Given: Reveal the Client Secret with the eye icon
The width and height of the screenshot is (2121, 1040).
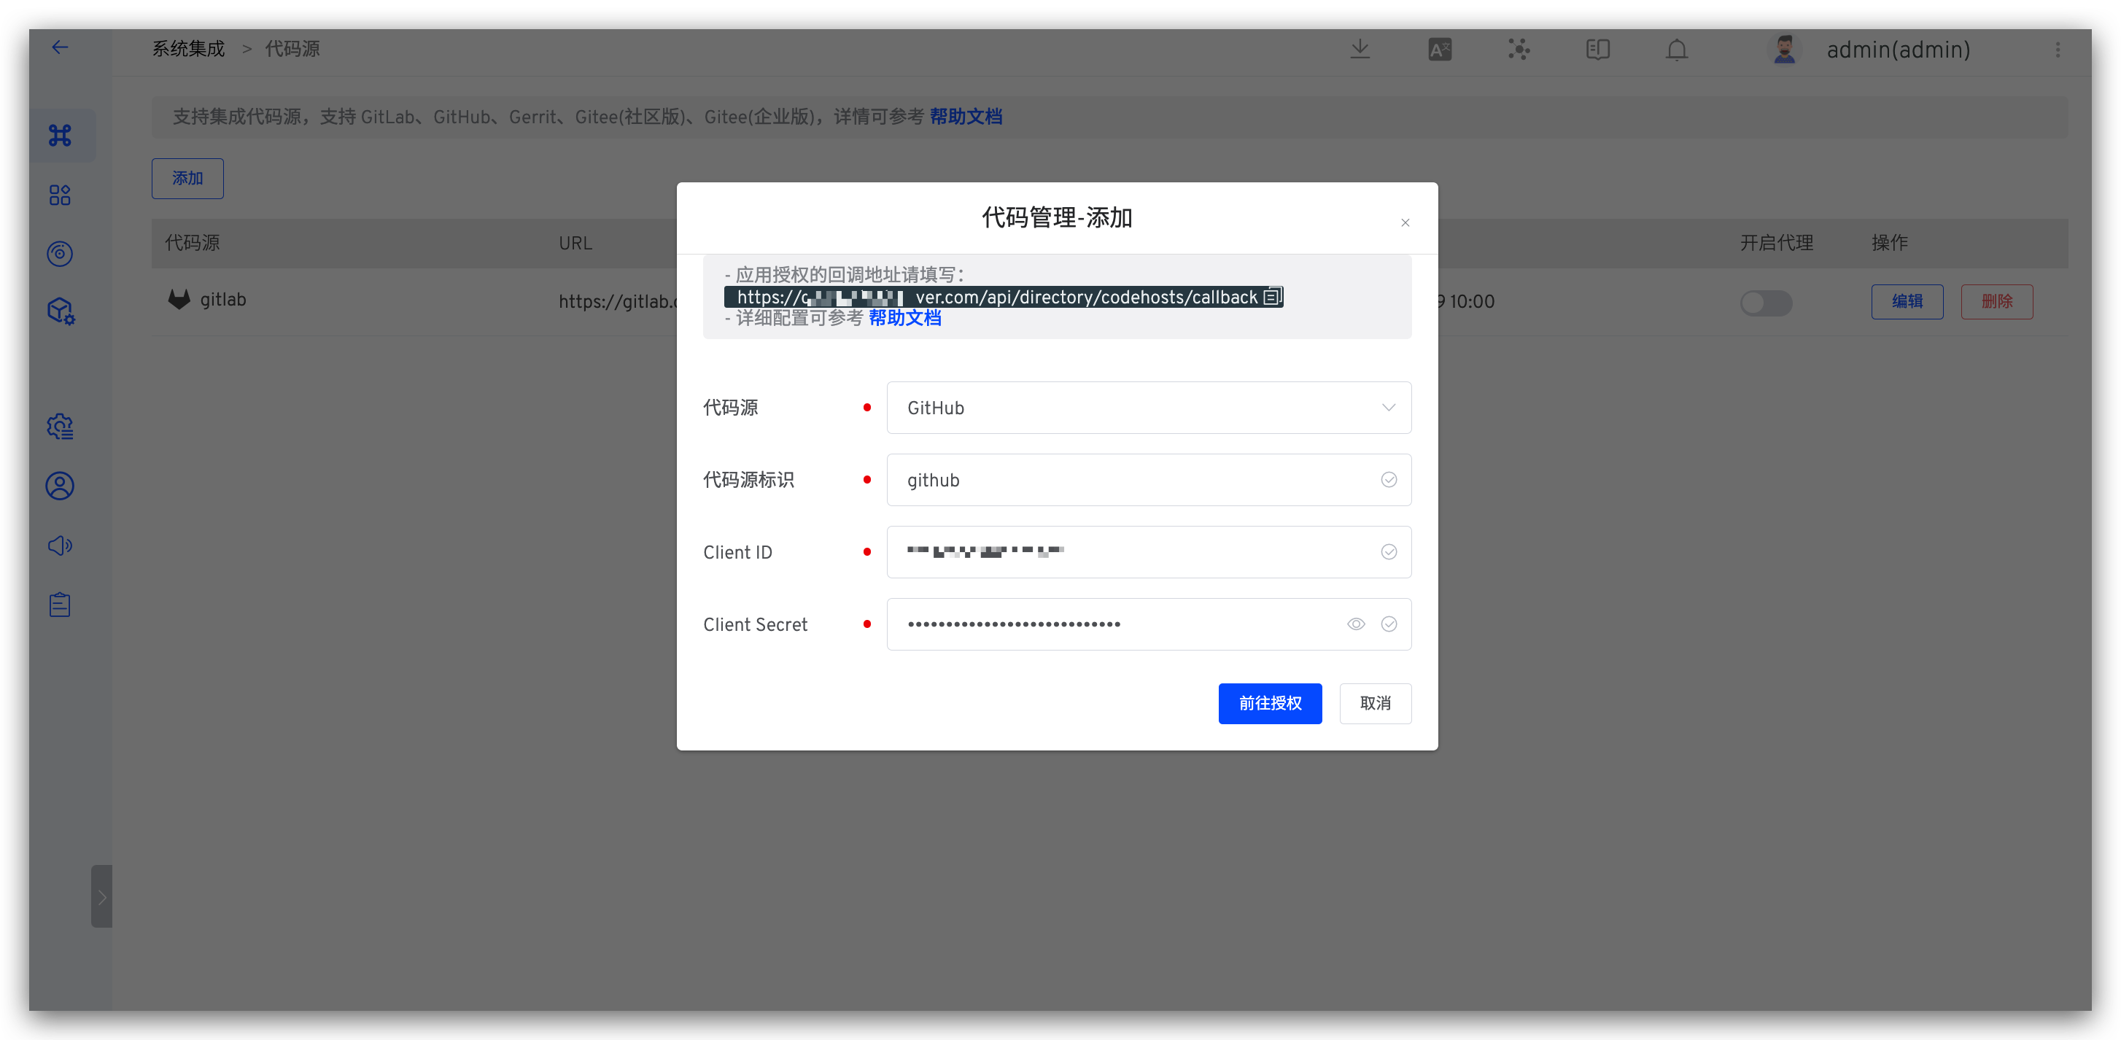Looking at the screenshot, I should pos(1355,624).
